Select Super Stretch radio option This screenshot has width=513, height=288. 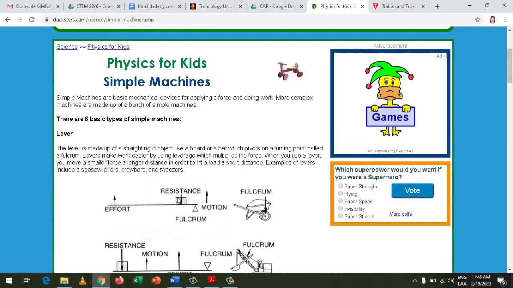[340, 216]
